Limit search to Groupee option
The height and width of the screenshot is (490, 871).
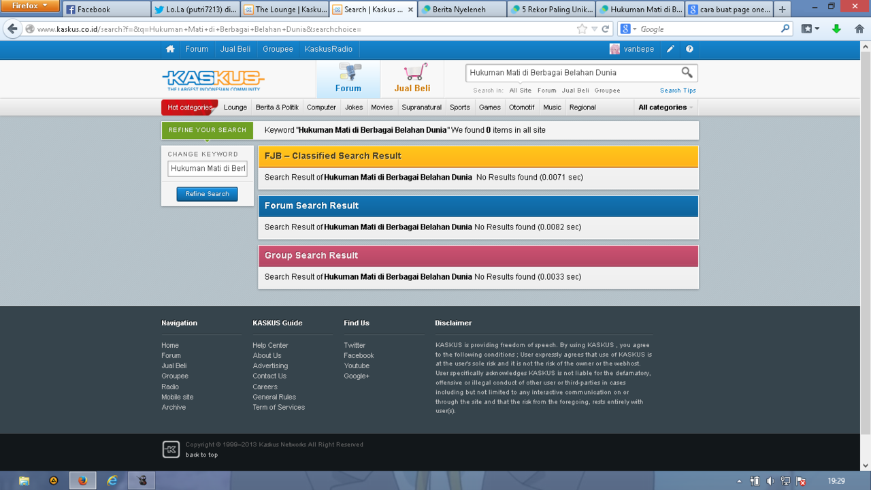coord(607,91)
